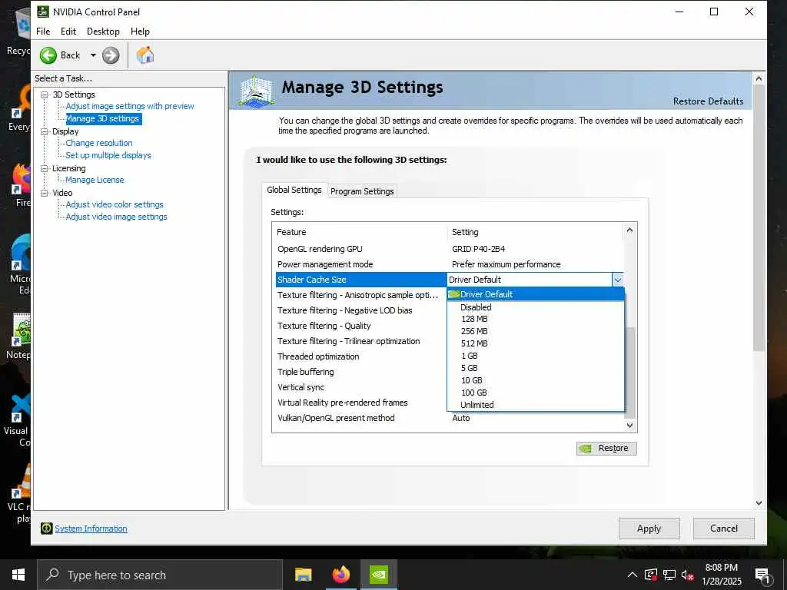This screenshot has height=590, width=787.
Task: Click the Apply button
Action: pyautogui.click(x=649, y=529)
